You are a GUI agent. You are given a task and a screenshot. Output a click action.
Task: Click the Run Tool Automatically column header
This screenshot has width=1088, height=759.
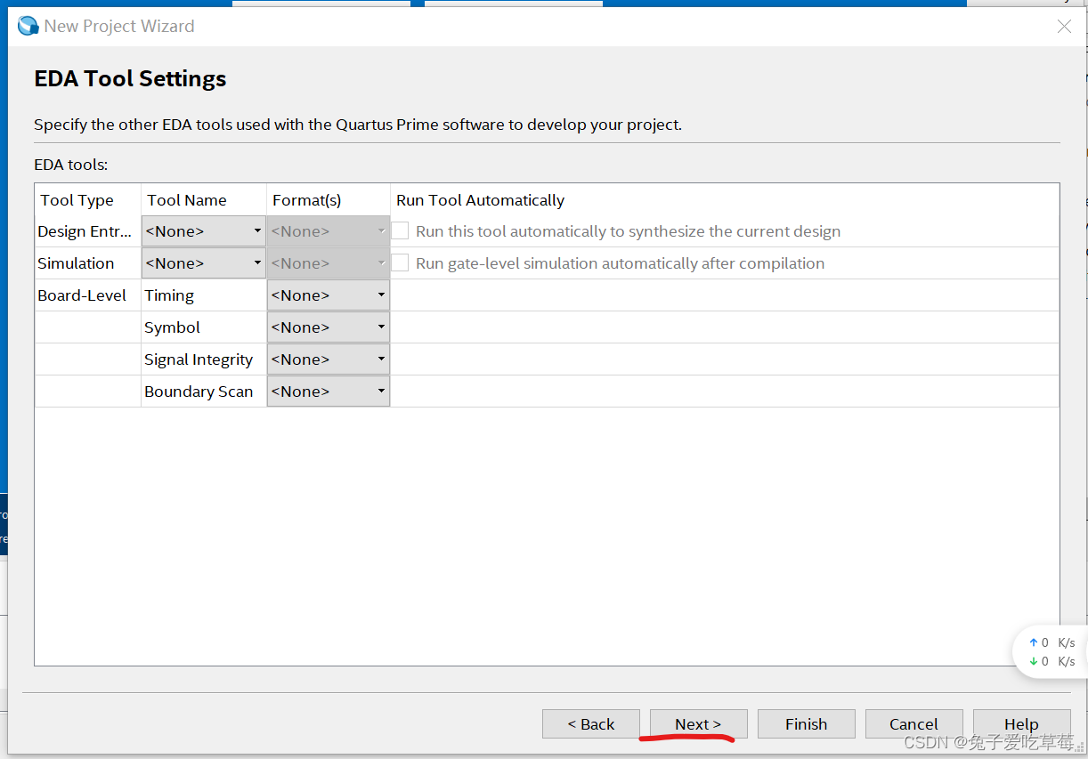[x=725, y=200]
